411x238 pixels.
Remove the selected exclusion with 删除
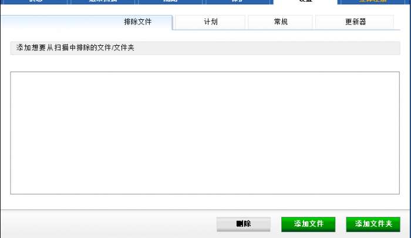coord(244,224)
